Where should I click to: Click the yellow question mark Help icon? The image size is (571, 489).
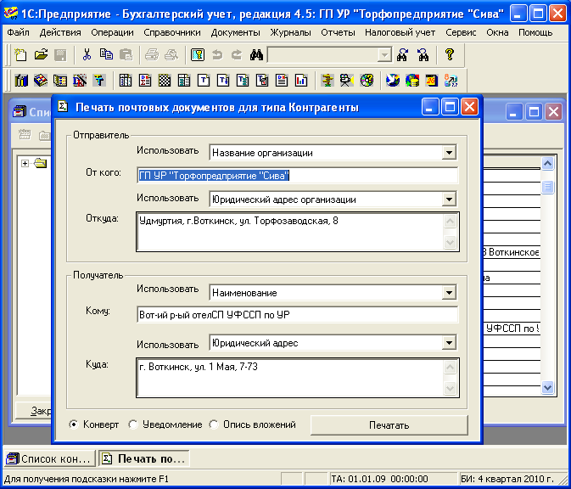click(x=450, y=55)
